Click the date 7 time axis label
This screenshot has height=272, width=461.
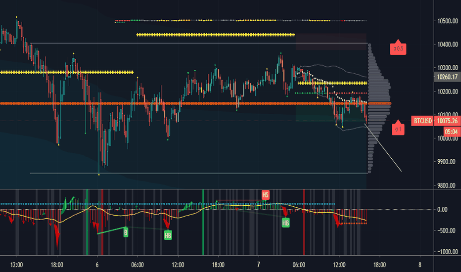click(258, 265)
